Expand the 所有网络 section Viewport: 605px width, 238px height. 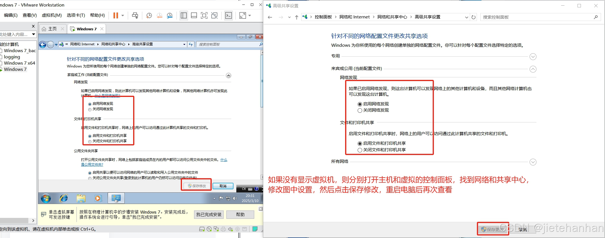click(533, 162)
